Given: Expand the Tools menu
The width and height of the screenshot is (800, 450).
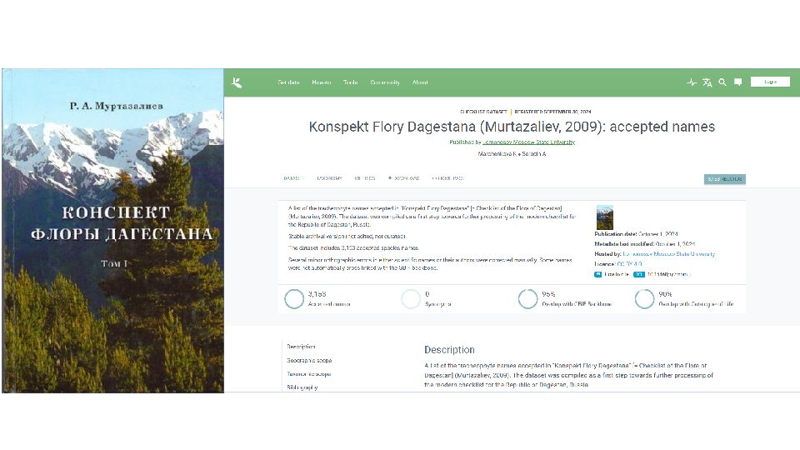Looking at the screenshot, I should pos(350,82).
